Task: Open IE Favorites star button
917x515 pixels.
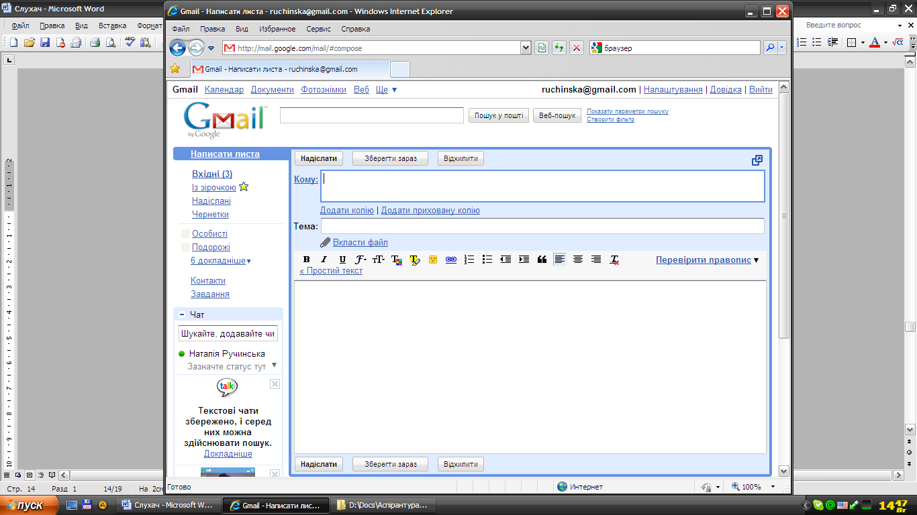Action: 175,68
